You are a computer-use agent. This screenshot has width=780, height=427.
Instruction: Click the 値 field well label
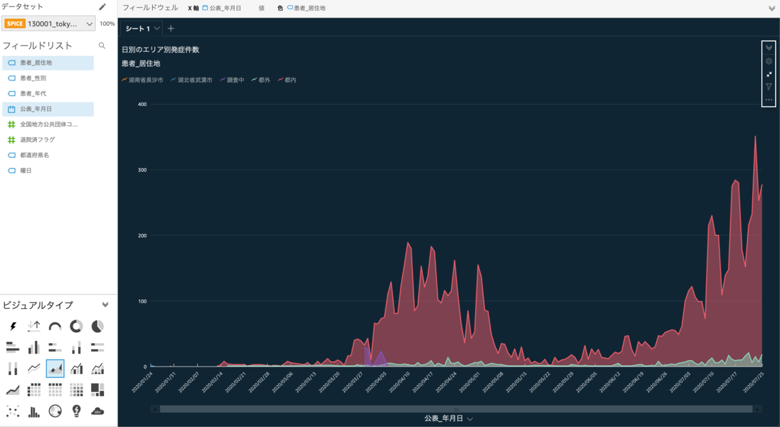tap(261, 8)
